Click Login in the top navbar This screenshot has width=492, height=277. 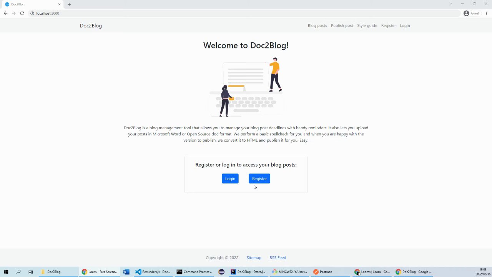pos(405,25)
